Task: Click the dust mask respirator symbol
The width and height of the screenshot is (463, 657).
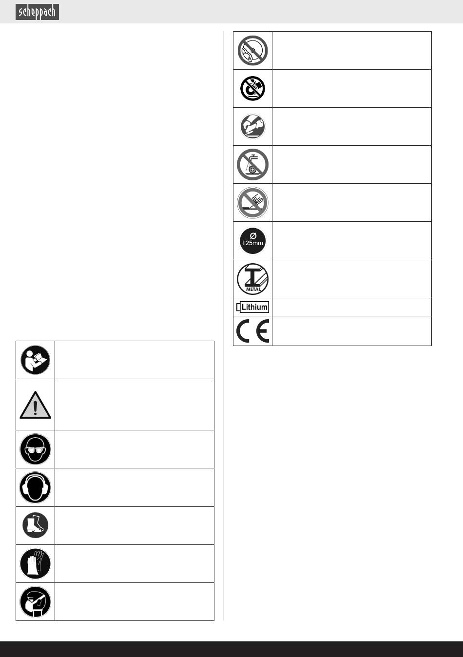Action: 35,602
